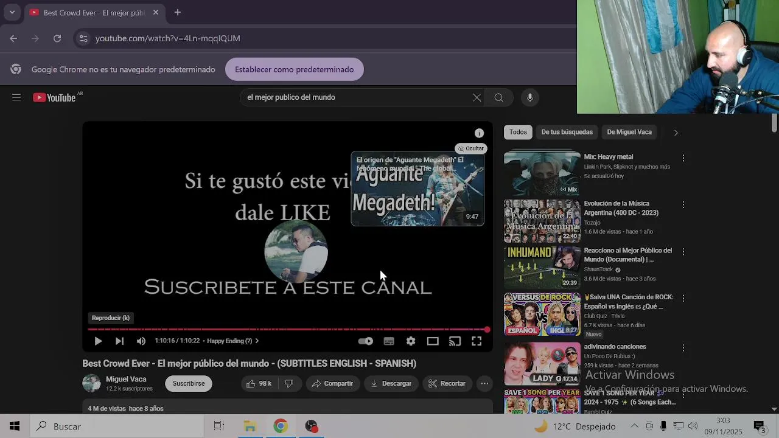Viewport: 779px width, 438px height.
Task: Go back with the browser back arrow
Action: (x=13, y=38)
